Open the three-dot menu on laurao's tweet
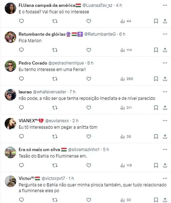This screenshot has width=171, height=203. 165,92
